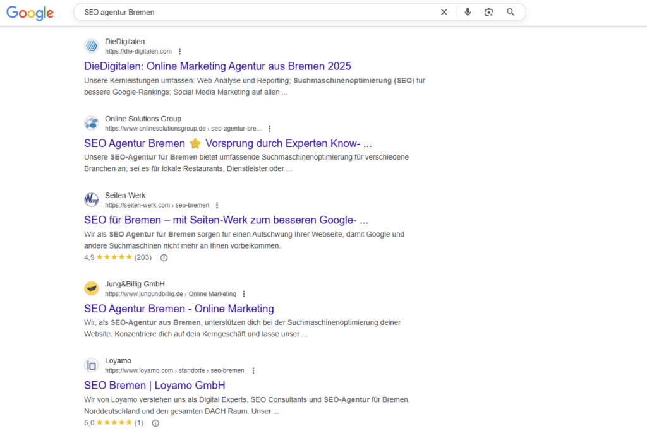Click the https://die-digitalen.com URL text
Image resolution: width=647 pixels, height=431 pixels.
pyautogui.click(x=138, y=52)
